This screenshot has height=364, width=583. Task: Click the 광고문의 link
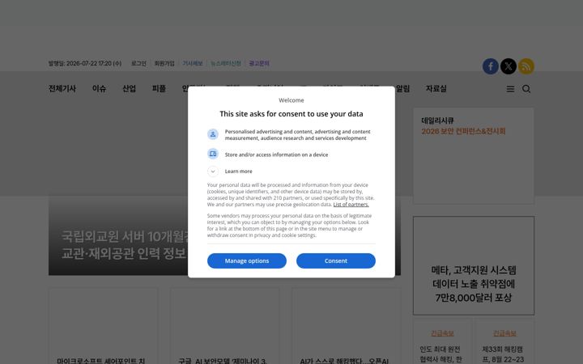coord(259,64)
